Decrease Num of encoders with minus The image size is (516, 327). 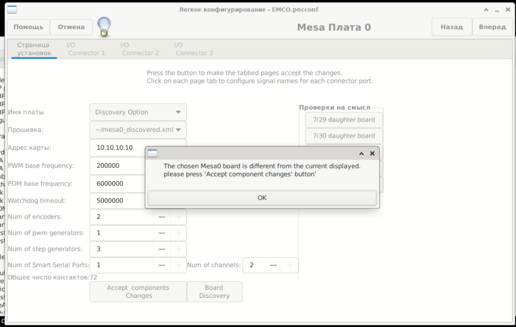pos(162,217)
